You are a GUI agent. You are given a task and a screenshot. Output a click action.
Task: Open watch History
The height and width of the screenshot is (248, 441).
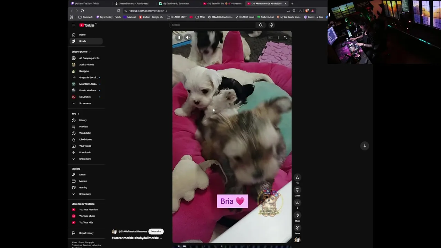(x=86, y=120)
